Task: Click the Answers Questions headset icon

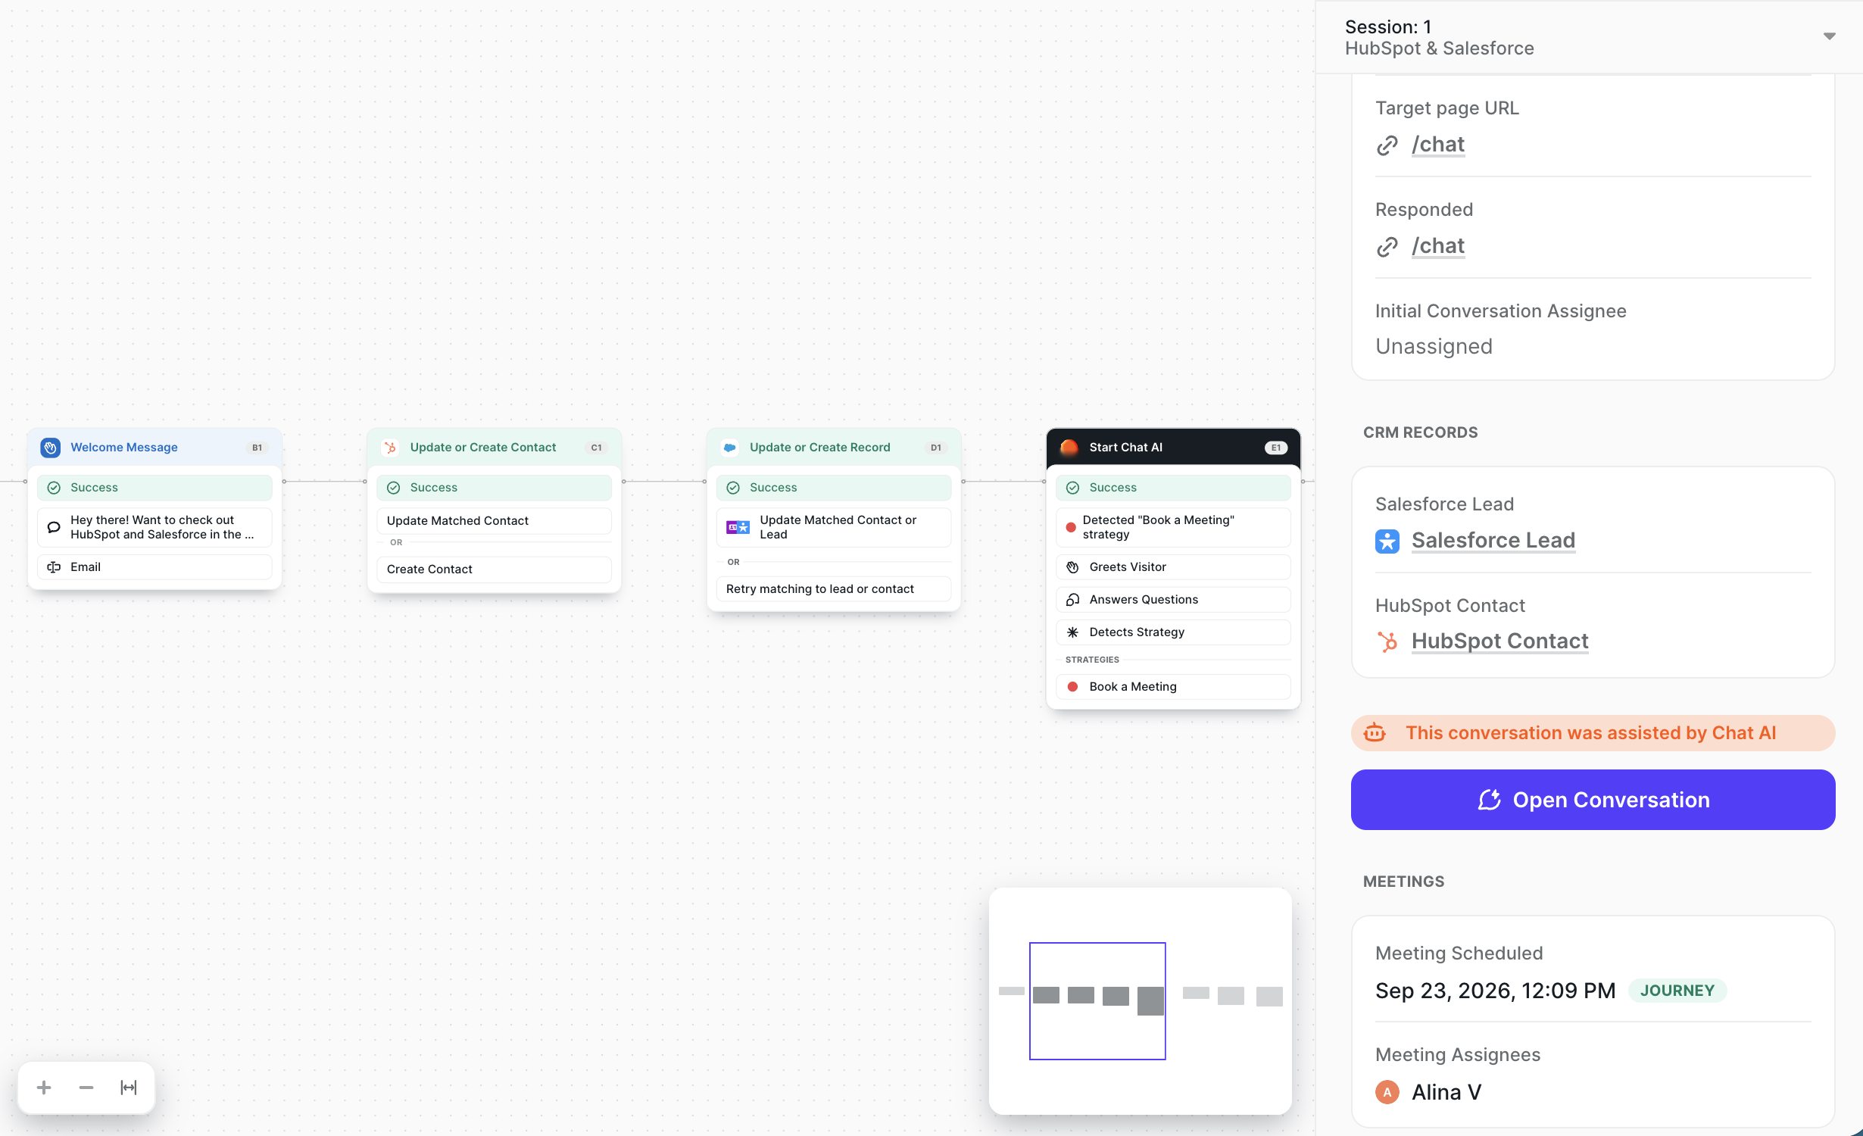Action: tap(1073, 600)
